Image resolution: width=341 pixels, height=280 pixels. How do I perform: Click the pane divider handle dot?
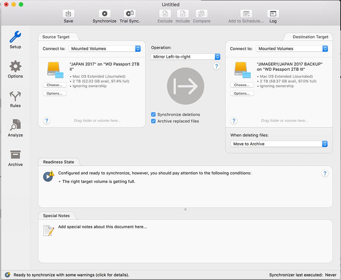185,210
